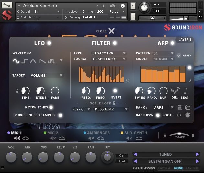Toggle the BANK KSW switch
This screenshot has height=173, width=204.
point(158,115)
